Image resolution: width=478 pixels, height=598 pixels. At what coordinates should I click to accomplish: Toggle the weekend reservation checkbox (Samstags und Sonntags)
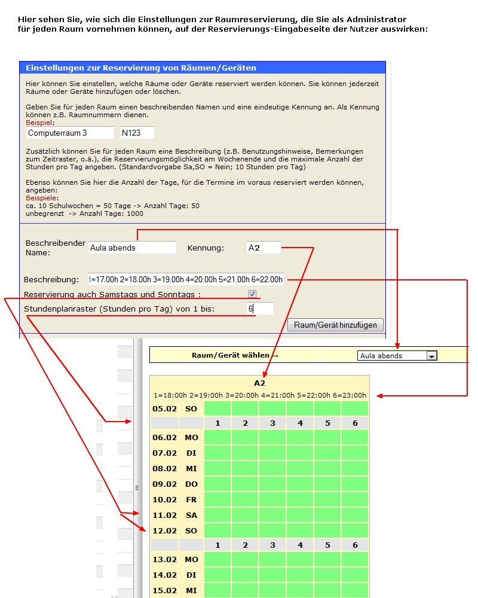tap(252, 294)
